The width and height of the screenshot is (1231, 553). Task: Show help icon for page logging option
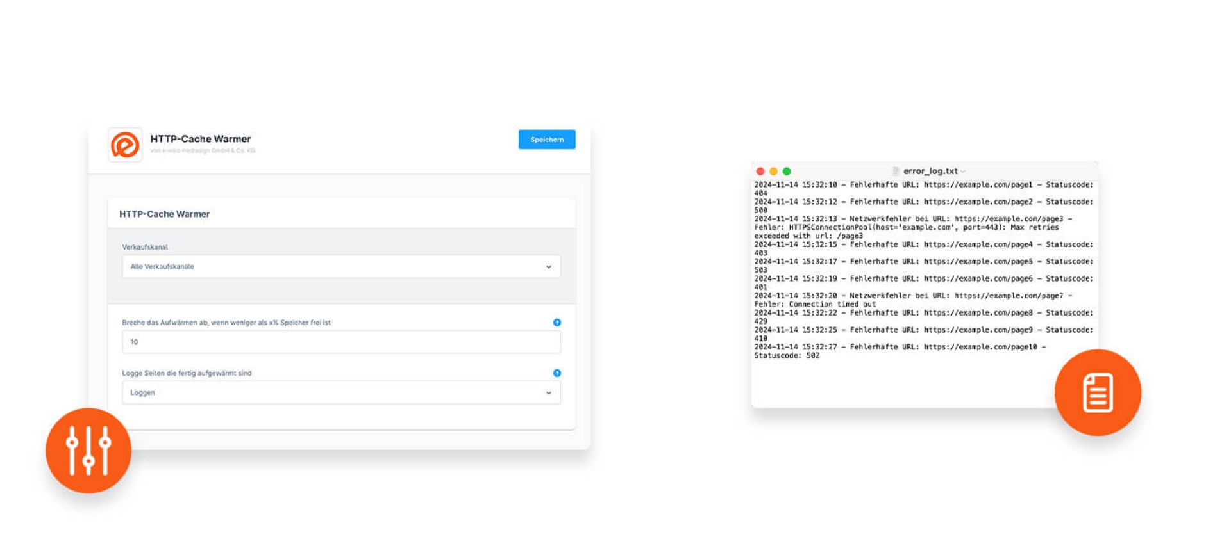pyautogui.click(x=557, y=373)
